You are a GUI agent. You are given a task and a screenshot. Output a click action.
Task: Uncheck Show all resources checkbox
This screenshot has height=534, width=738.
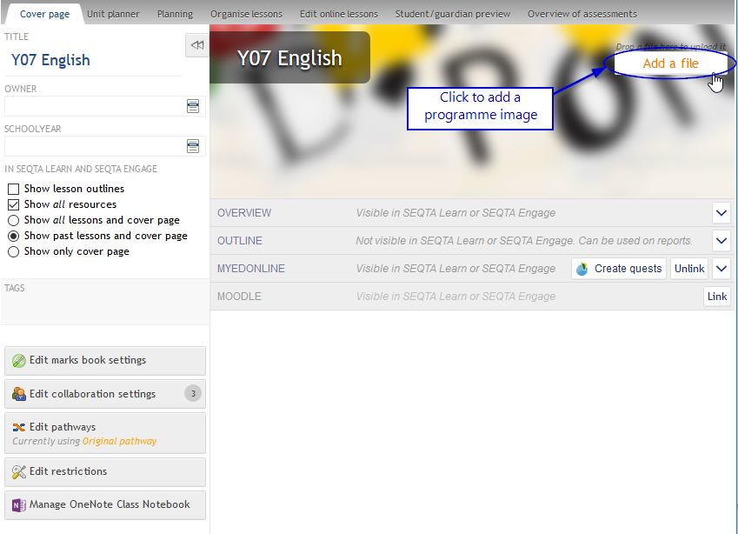coord(13,204)
